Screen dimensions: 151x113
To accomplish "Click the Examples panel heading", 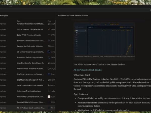I will 4,16.
